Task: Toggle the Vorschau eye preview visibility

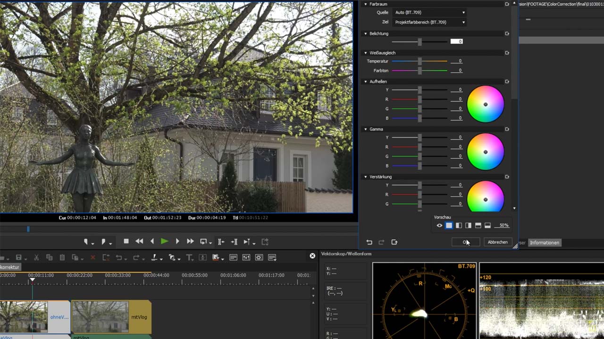Action: pyautogui.click(x=439, y=226)
